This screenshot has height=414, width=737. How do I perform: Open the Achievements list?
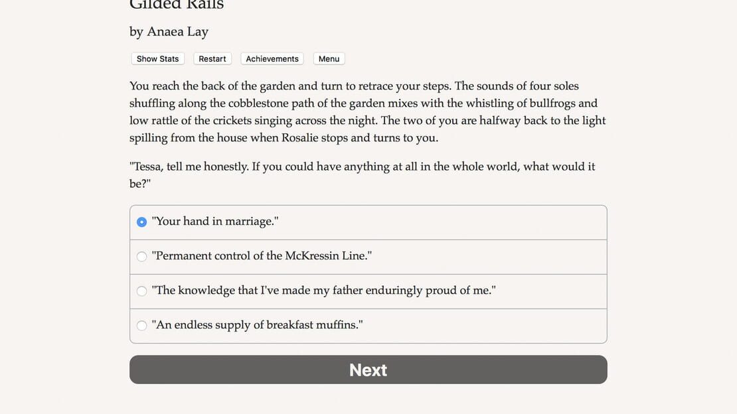(272, 59)
